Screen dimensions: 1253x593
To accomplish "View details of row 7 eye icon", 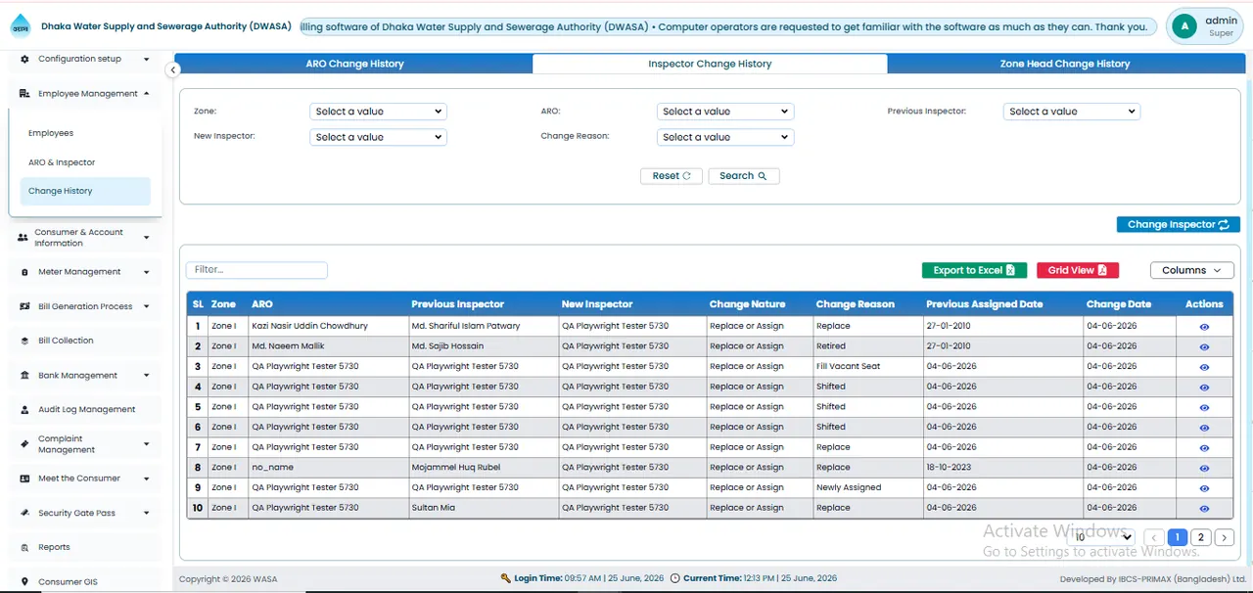I will (x=1204, y=447).
